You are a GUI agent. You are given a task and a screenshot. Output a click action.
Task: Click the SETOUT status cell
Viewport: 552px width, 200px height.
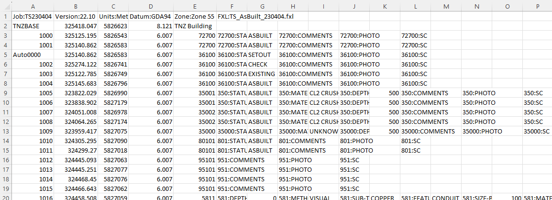pyautogui.click(x=262, y=55)
